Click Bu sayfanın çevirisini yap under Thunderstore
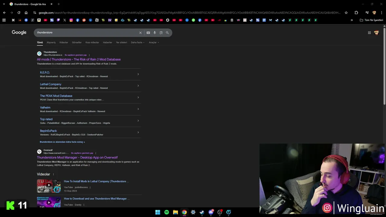386x217 pixels. point(76,55)
